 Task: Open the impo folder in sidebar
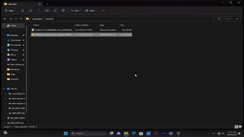(13, 74)
